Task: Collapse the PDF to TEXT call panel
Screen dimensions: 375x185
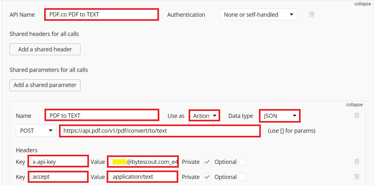Action: click(x=354, y=105)
